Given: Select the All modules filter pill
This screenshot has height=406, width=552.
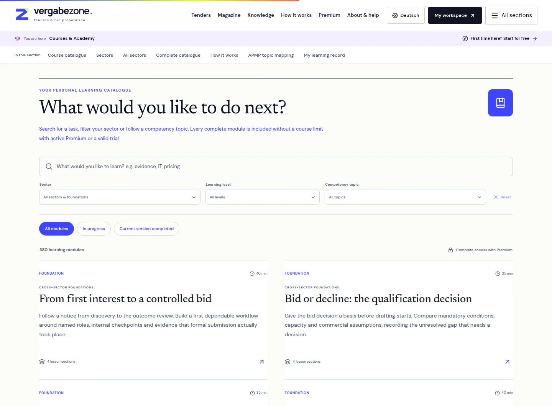Looking at the screenshot, I should click(56, 229).
